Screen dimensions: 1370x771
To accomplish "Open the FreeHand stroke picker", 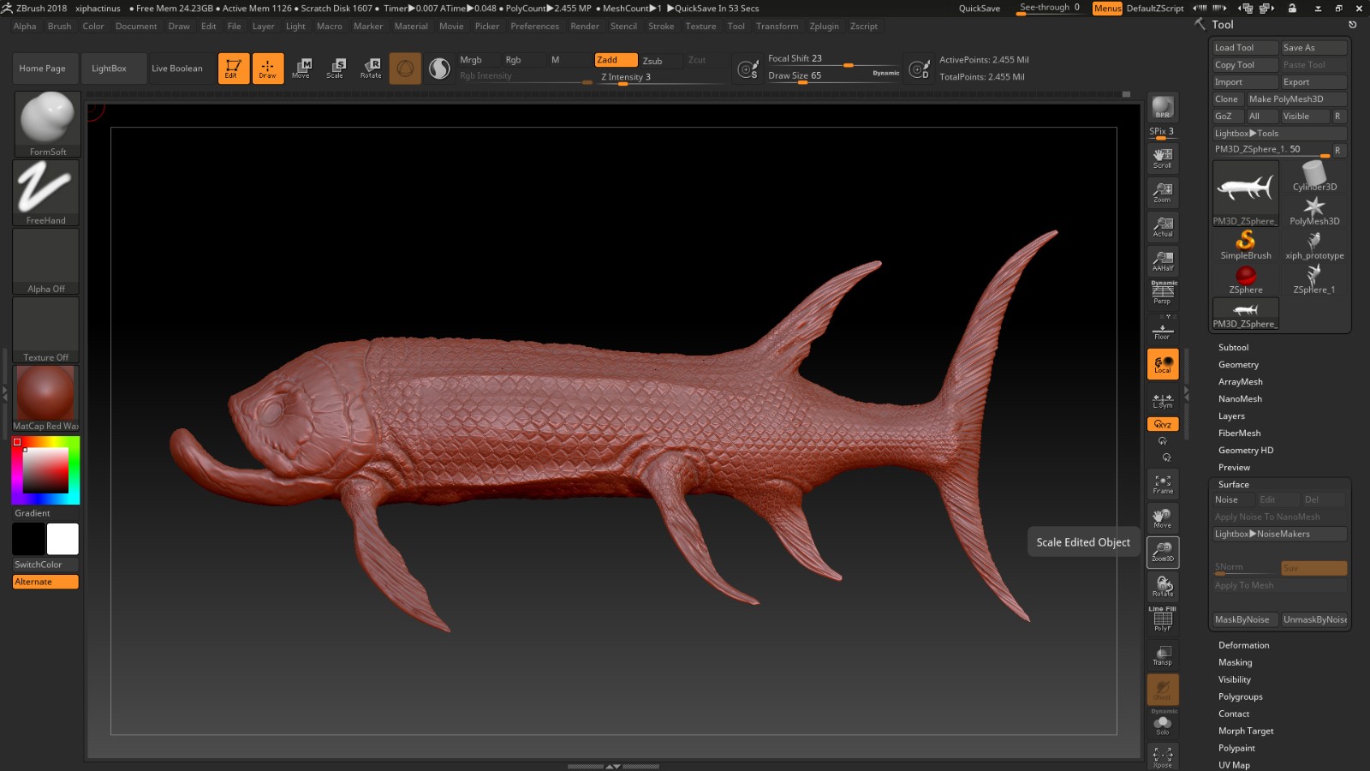I will coord(46,192).
